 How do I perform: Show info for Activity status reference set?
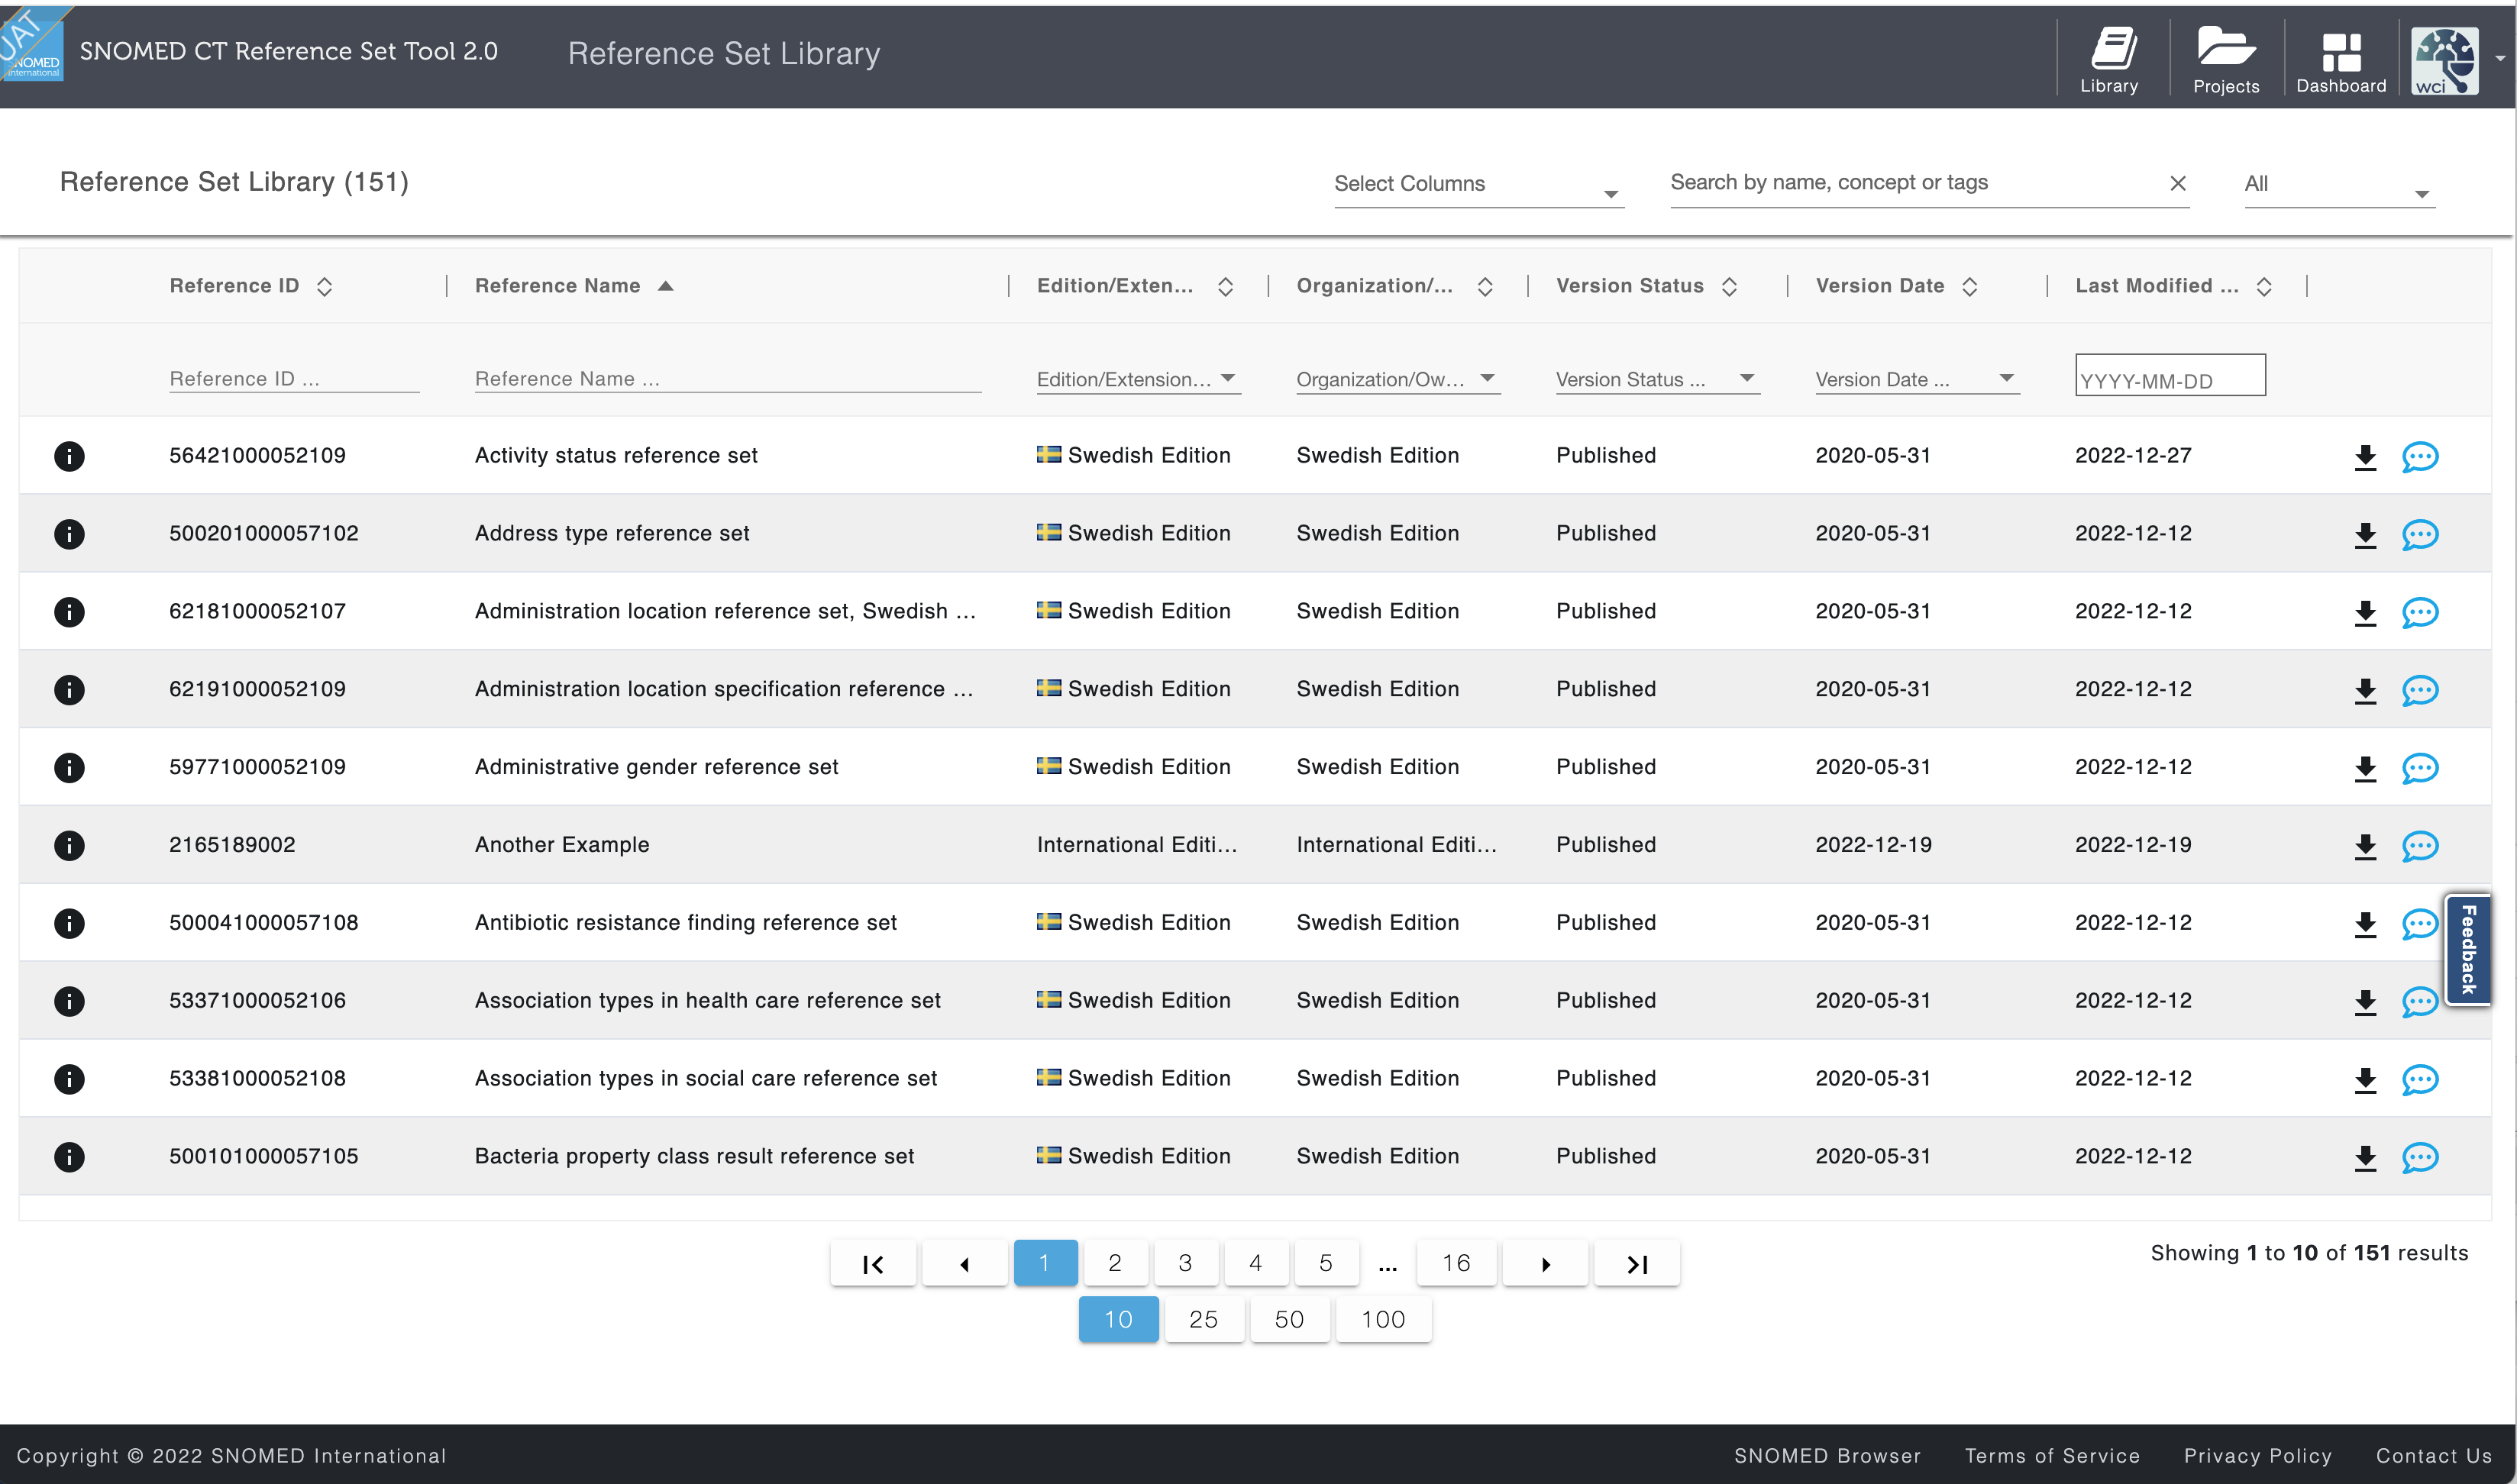[x=69, y=456]
